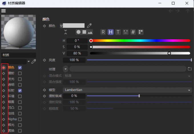Pick color with the 颜色 eyedropper
Image resolution: width=194 pixels, height=134 pixels.
89,26
